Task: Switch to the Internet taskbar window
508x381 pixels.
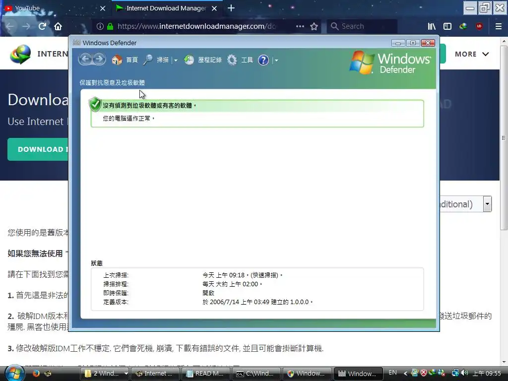Action: click(x=155, y=374)
